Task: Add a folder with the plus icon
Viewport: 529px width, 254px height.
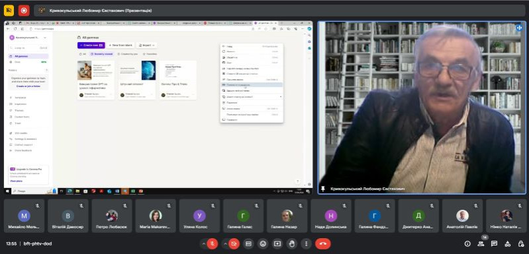Action: [x=46, y=70]
